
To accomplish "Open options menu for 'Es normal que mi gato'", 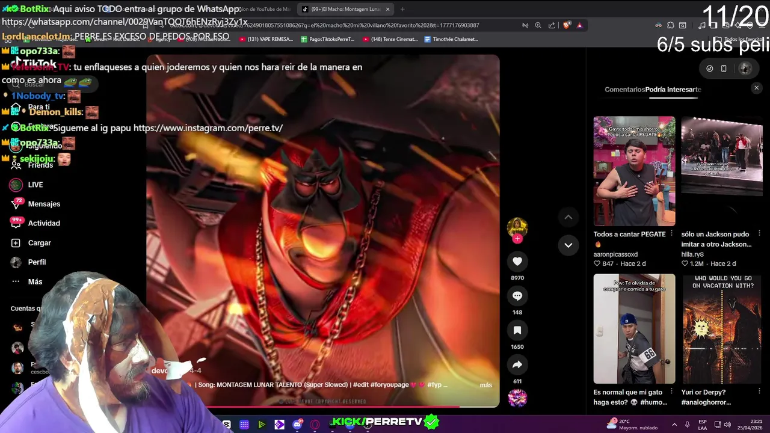I will click(671, 392).
